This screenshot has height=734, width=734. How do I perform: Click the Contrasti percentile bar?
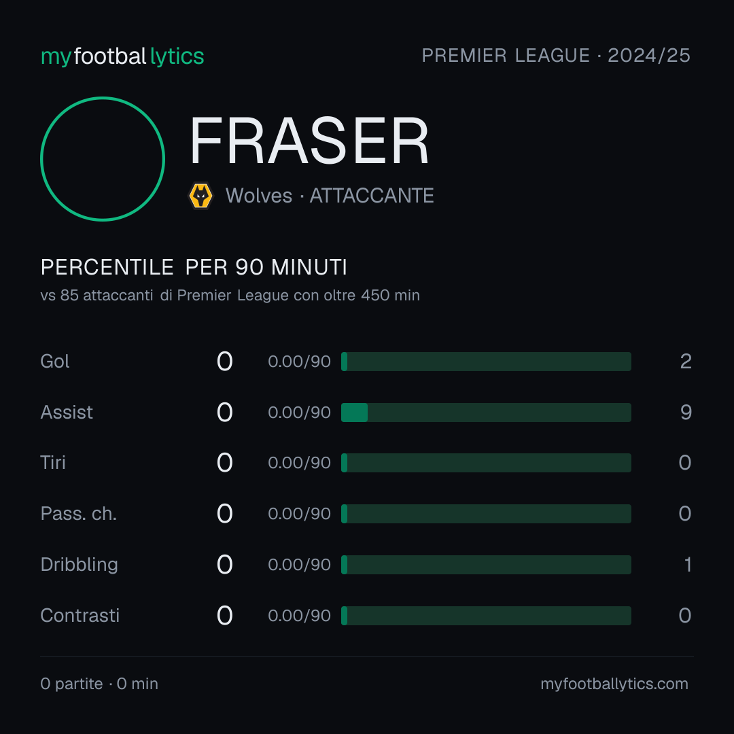[486, 616]
